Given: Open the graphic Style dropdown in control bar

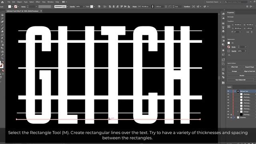Looking at the screenshot, I should pos(94,7).
